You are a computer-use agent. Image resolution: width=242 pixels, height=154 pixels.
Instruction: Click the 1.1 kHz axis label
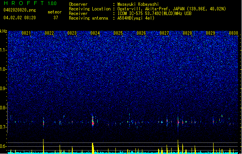point(3,50)
